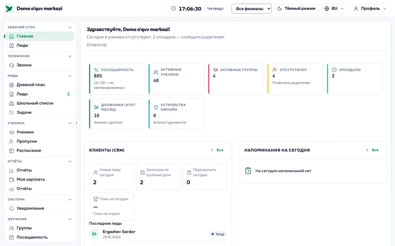Click Все link in Клиенты (CRM)
Image resolution: width=395 pixels, height=246 pixels.
click(217, 150)
